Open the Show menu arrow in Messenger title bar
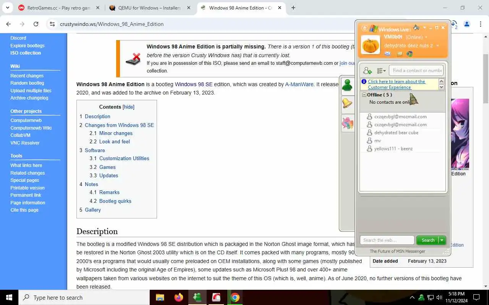Image resolution: width=489 pixels, height=305 pixels. (424, 28)
